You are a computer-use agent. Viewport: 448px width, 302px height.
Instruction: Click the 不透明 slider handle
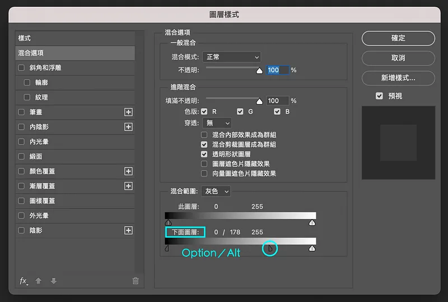259,71
